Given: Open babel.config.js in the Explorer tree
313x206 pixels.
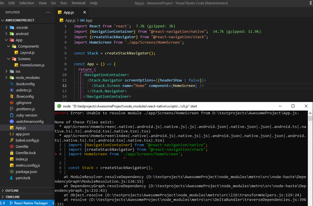Looking at the screenshot, I should tap(27, 140).
